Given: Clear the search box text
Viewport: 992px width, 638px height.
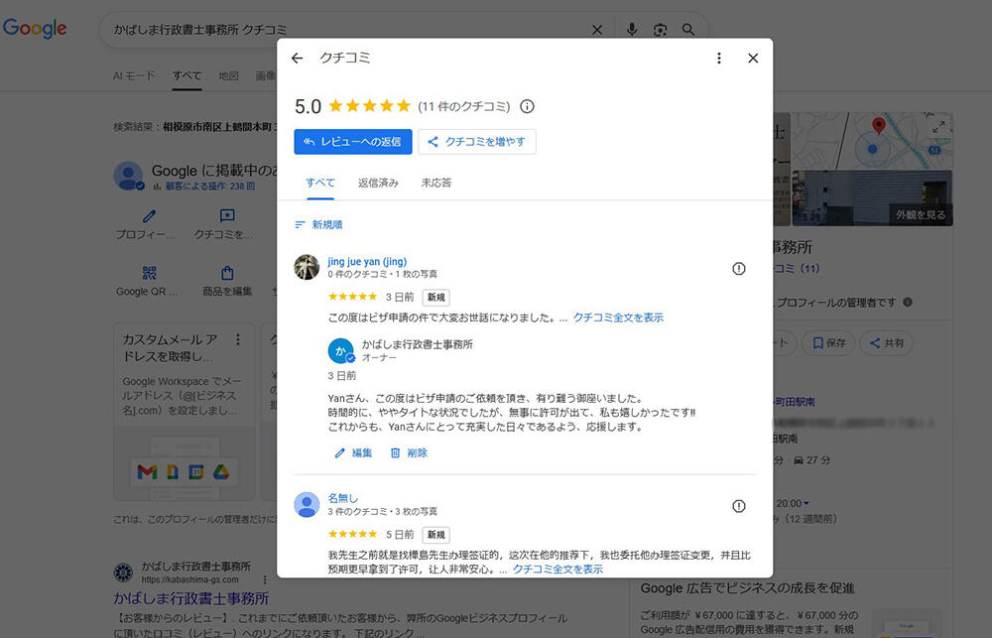Looking at the screenshot, I should (x=597, y=30).
